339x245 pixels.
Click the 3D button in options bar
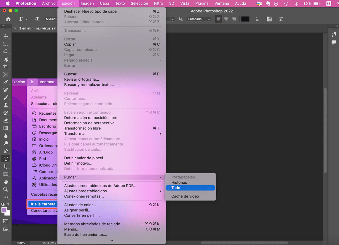pos(281,19)
